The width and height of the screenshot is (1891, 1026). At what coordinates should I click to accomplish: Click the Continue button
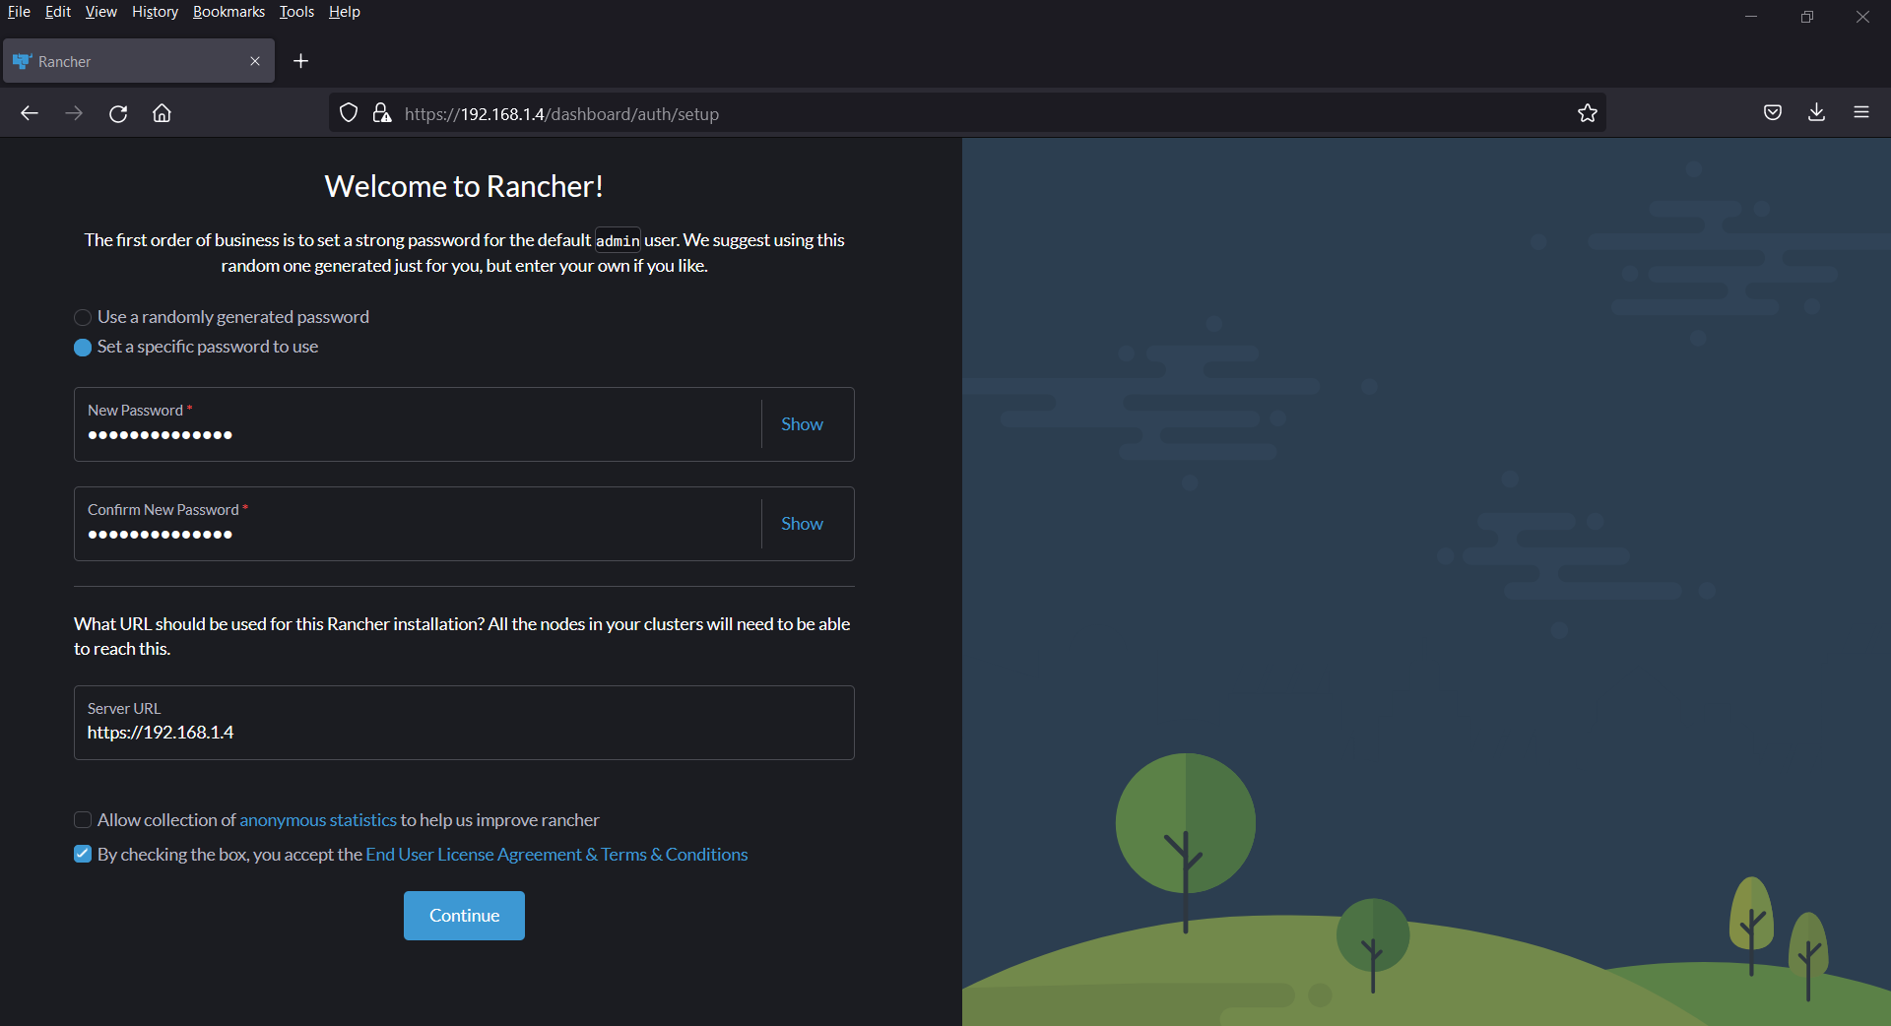[x=464, y=916]
